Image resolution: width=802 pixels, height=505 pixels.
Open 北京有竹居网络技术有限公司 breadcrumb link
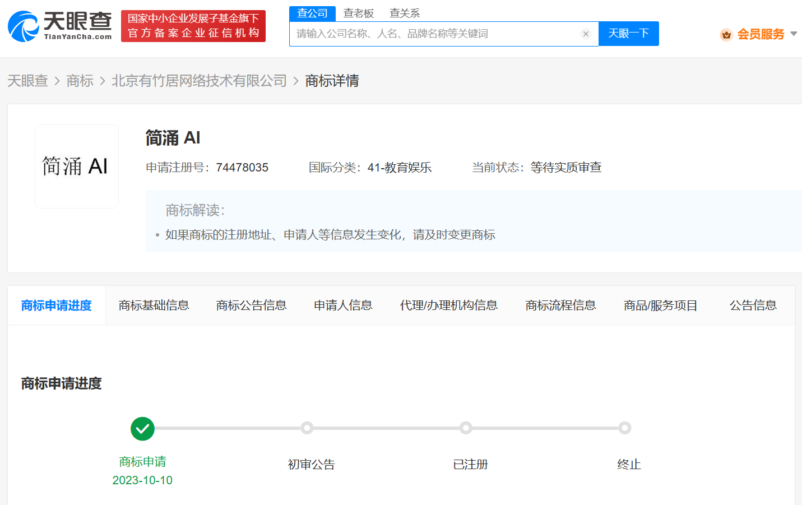[199, 81]
